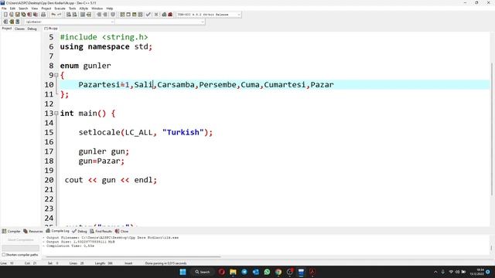495x278 pixels.
Task: Open Google Chrome from the taskbar
Action: [x=278, y=272]
